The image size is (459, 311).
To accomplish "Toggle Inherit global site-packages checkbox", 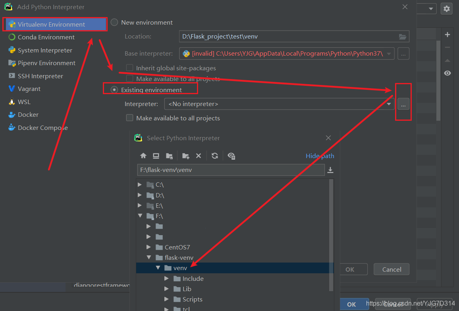I will click(129, 68).
